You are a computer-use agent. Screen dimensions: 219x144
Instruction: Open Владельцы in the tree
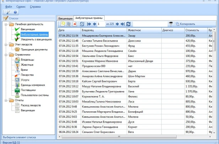coord(27,60)
